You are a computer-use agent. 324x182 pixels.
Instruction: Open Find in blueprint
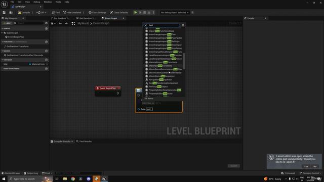point(56,13)
